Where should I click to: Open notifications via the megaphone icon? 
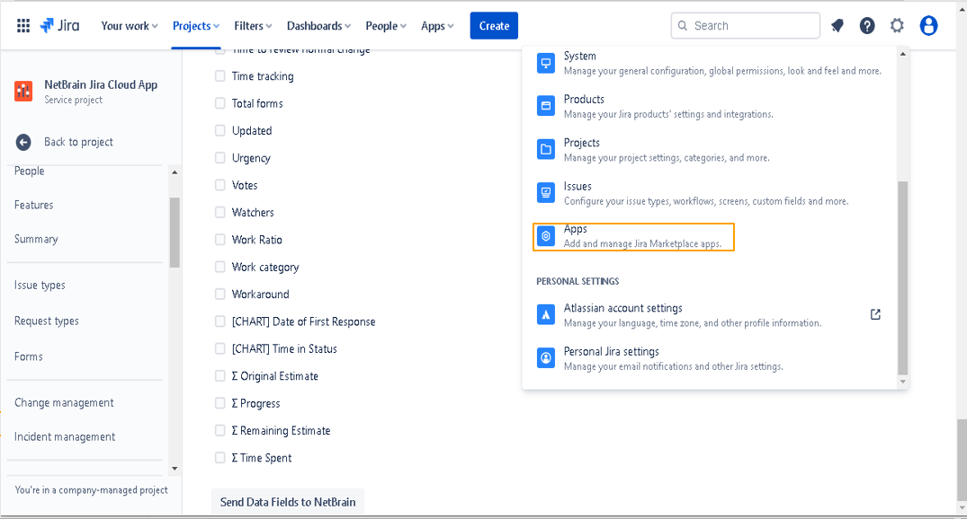click(837, 25)
